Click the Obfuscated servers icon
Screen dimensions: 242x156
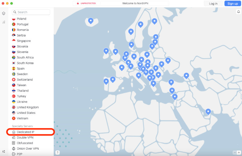pyautogui.click(x=14, y=143)
